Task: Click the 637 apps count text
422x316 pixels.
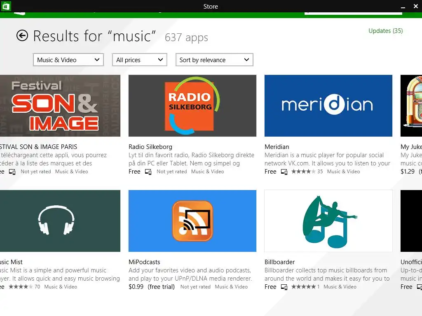Action: 186,37
